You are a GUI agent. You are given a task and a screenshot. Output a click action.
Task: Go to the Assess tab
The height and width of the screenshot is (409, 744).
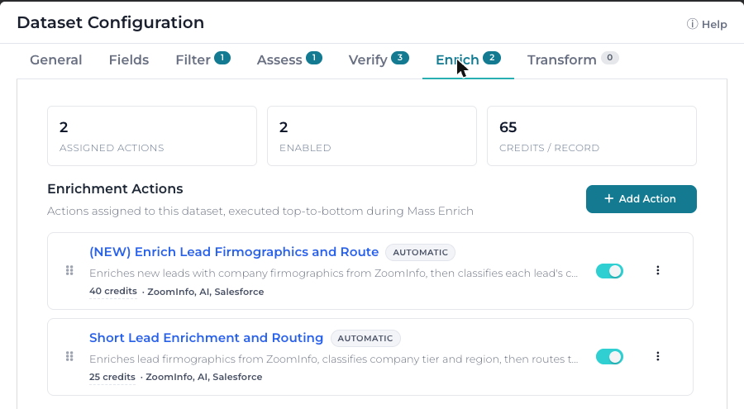click(289, 59)
